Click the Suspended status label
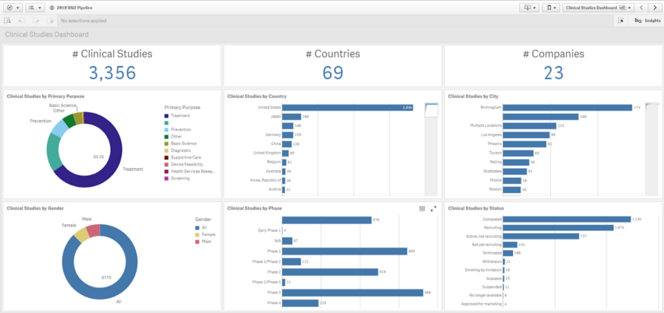The image size is (664, 313). pos(492,287)
